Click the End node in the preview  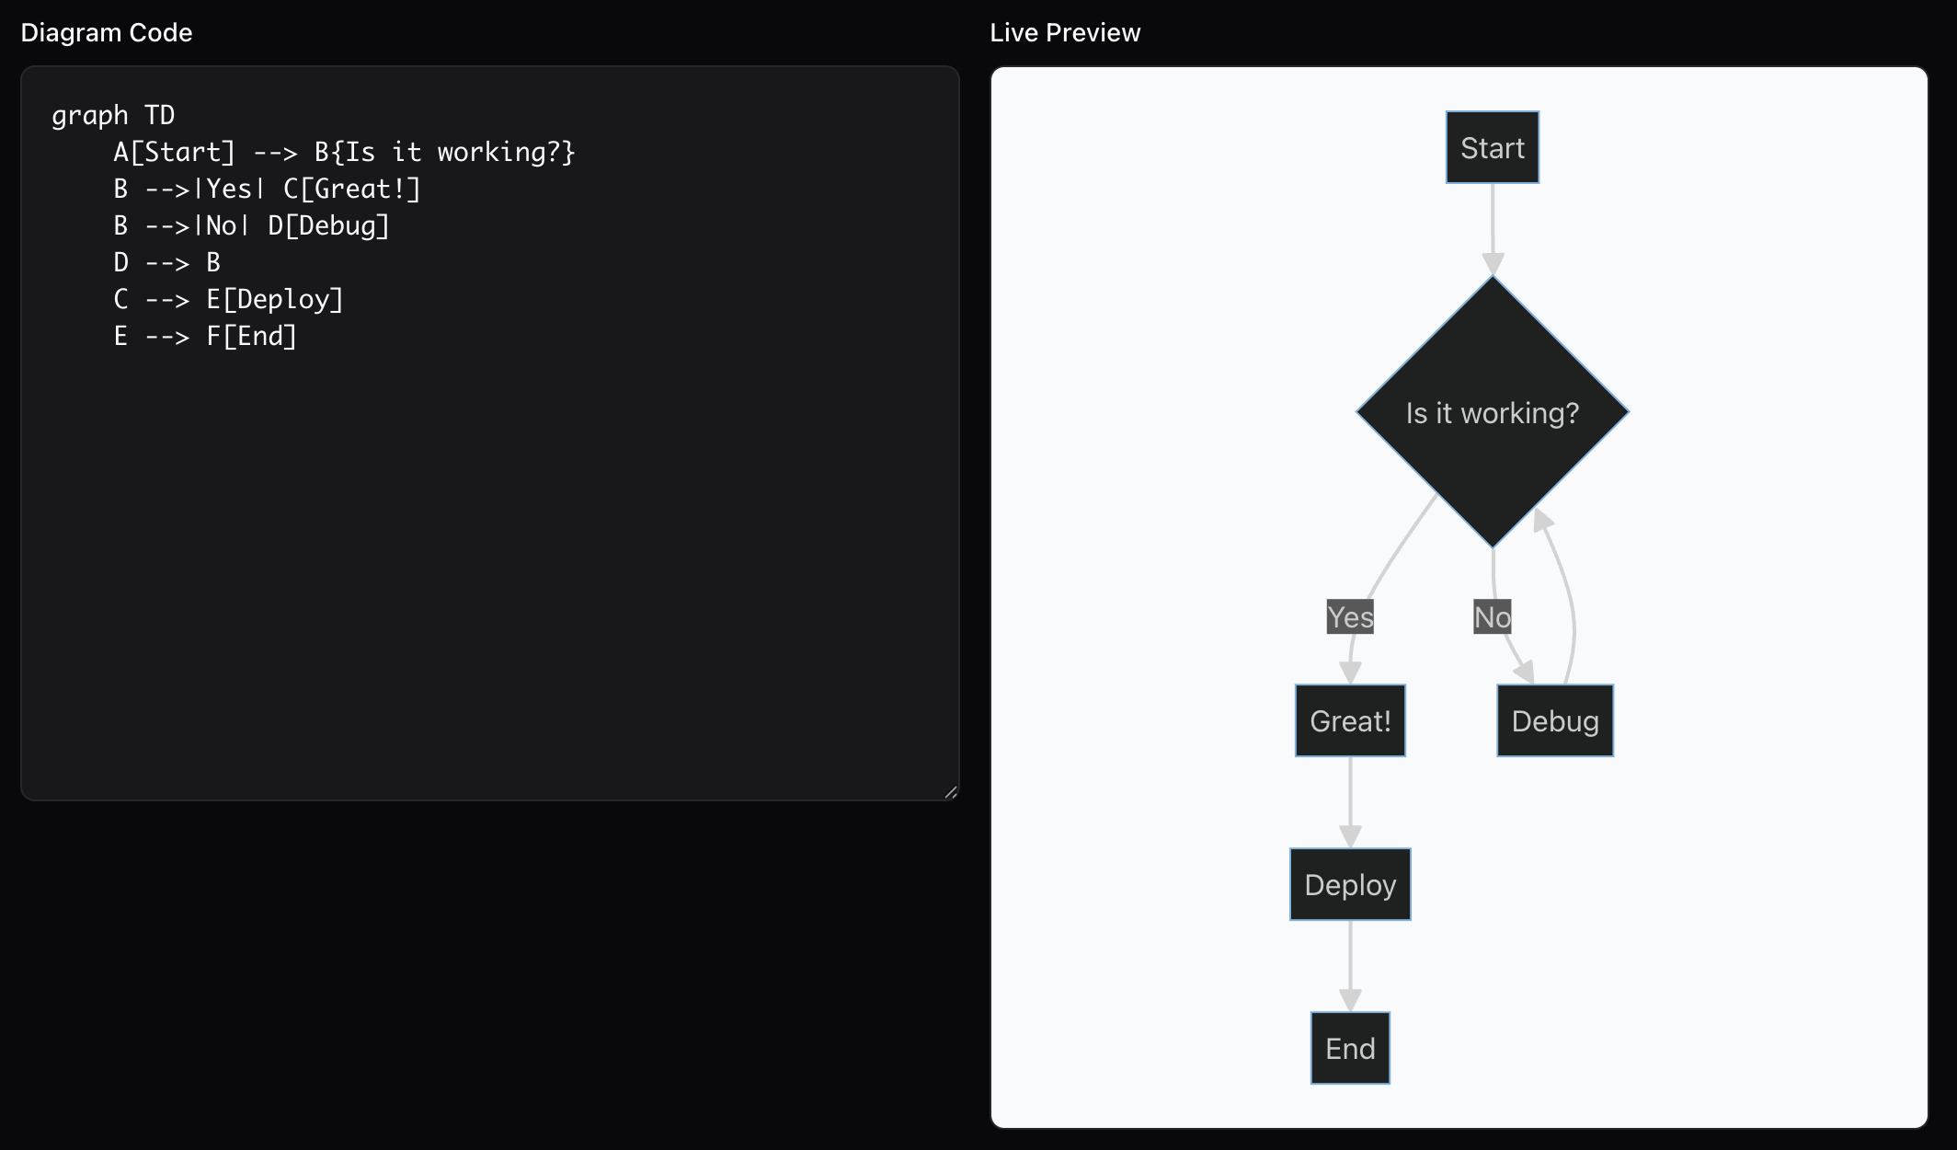pos(1349,1047)
